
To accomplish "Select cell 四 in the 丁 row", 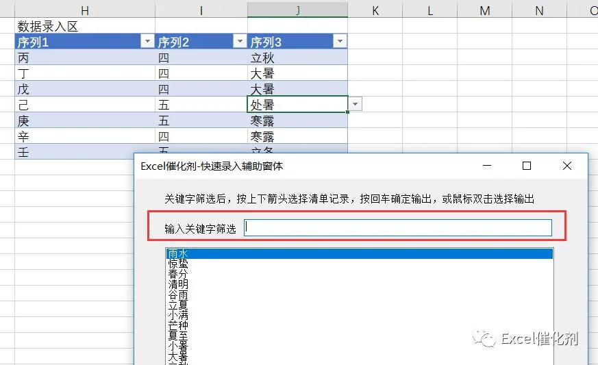I will click(x=201, y=73).
